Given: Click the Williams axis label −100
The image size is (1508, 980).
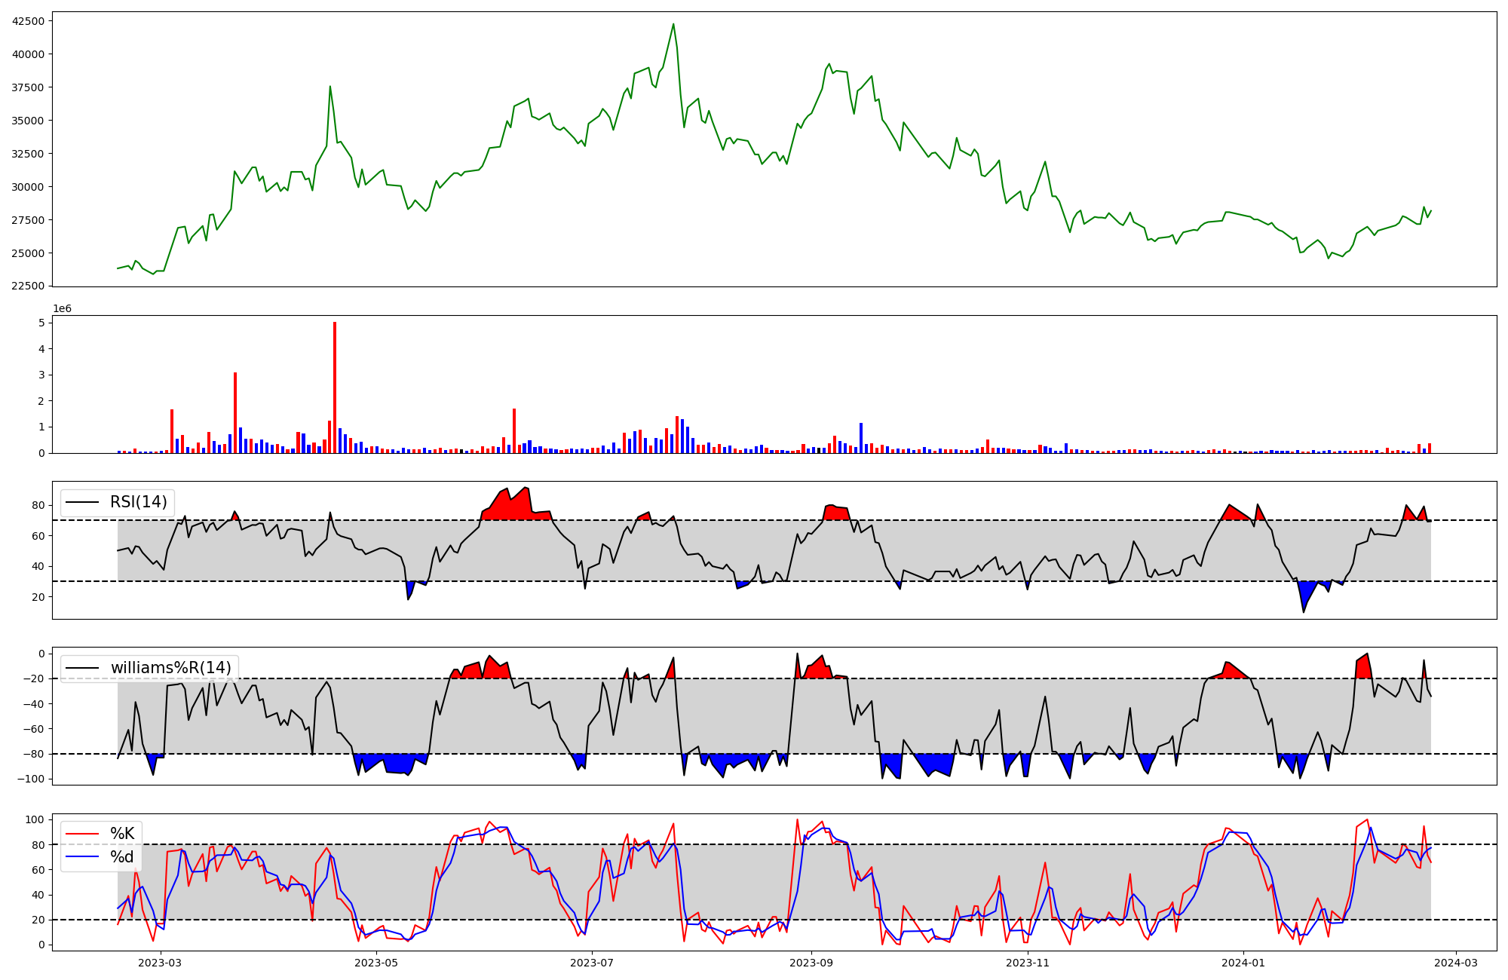Looking at the screenshot, I should pos(32,779).
